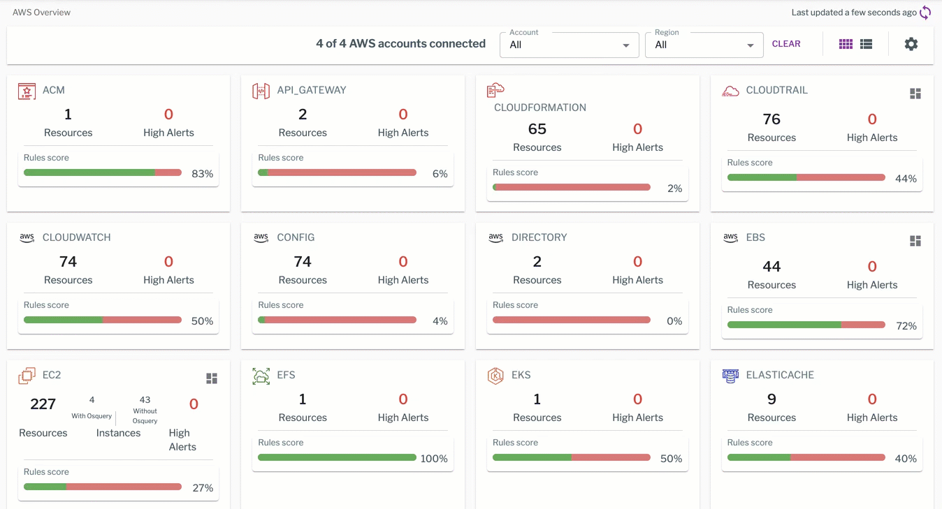Click the EFS 100% rules score bar
Screen dimensions: 942x509
click(337, 457)
